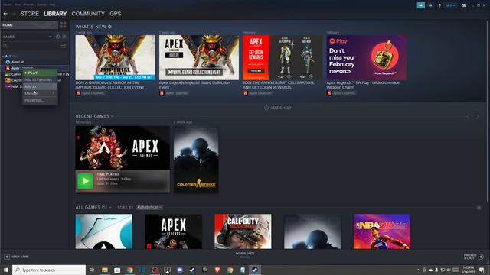Switch to active Steam taskbar icon
Screen dimensions: 490x275
255,270
